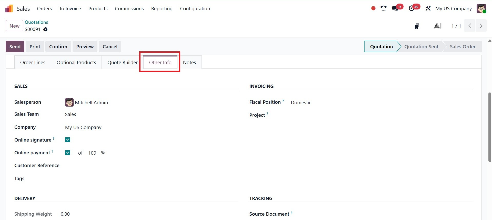Screen dimensions: 492x220
Task: Click the AI assistant icon
Action: (x=438, y=26)
